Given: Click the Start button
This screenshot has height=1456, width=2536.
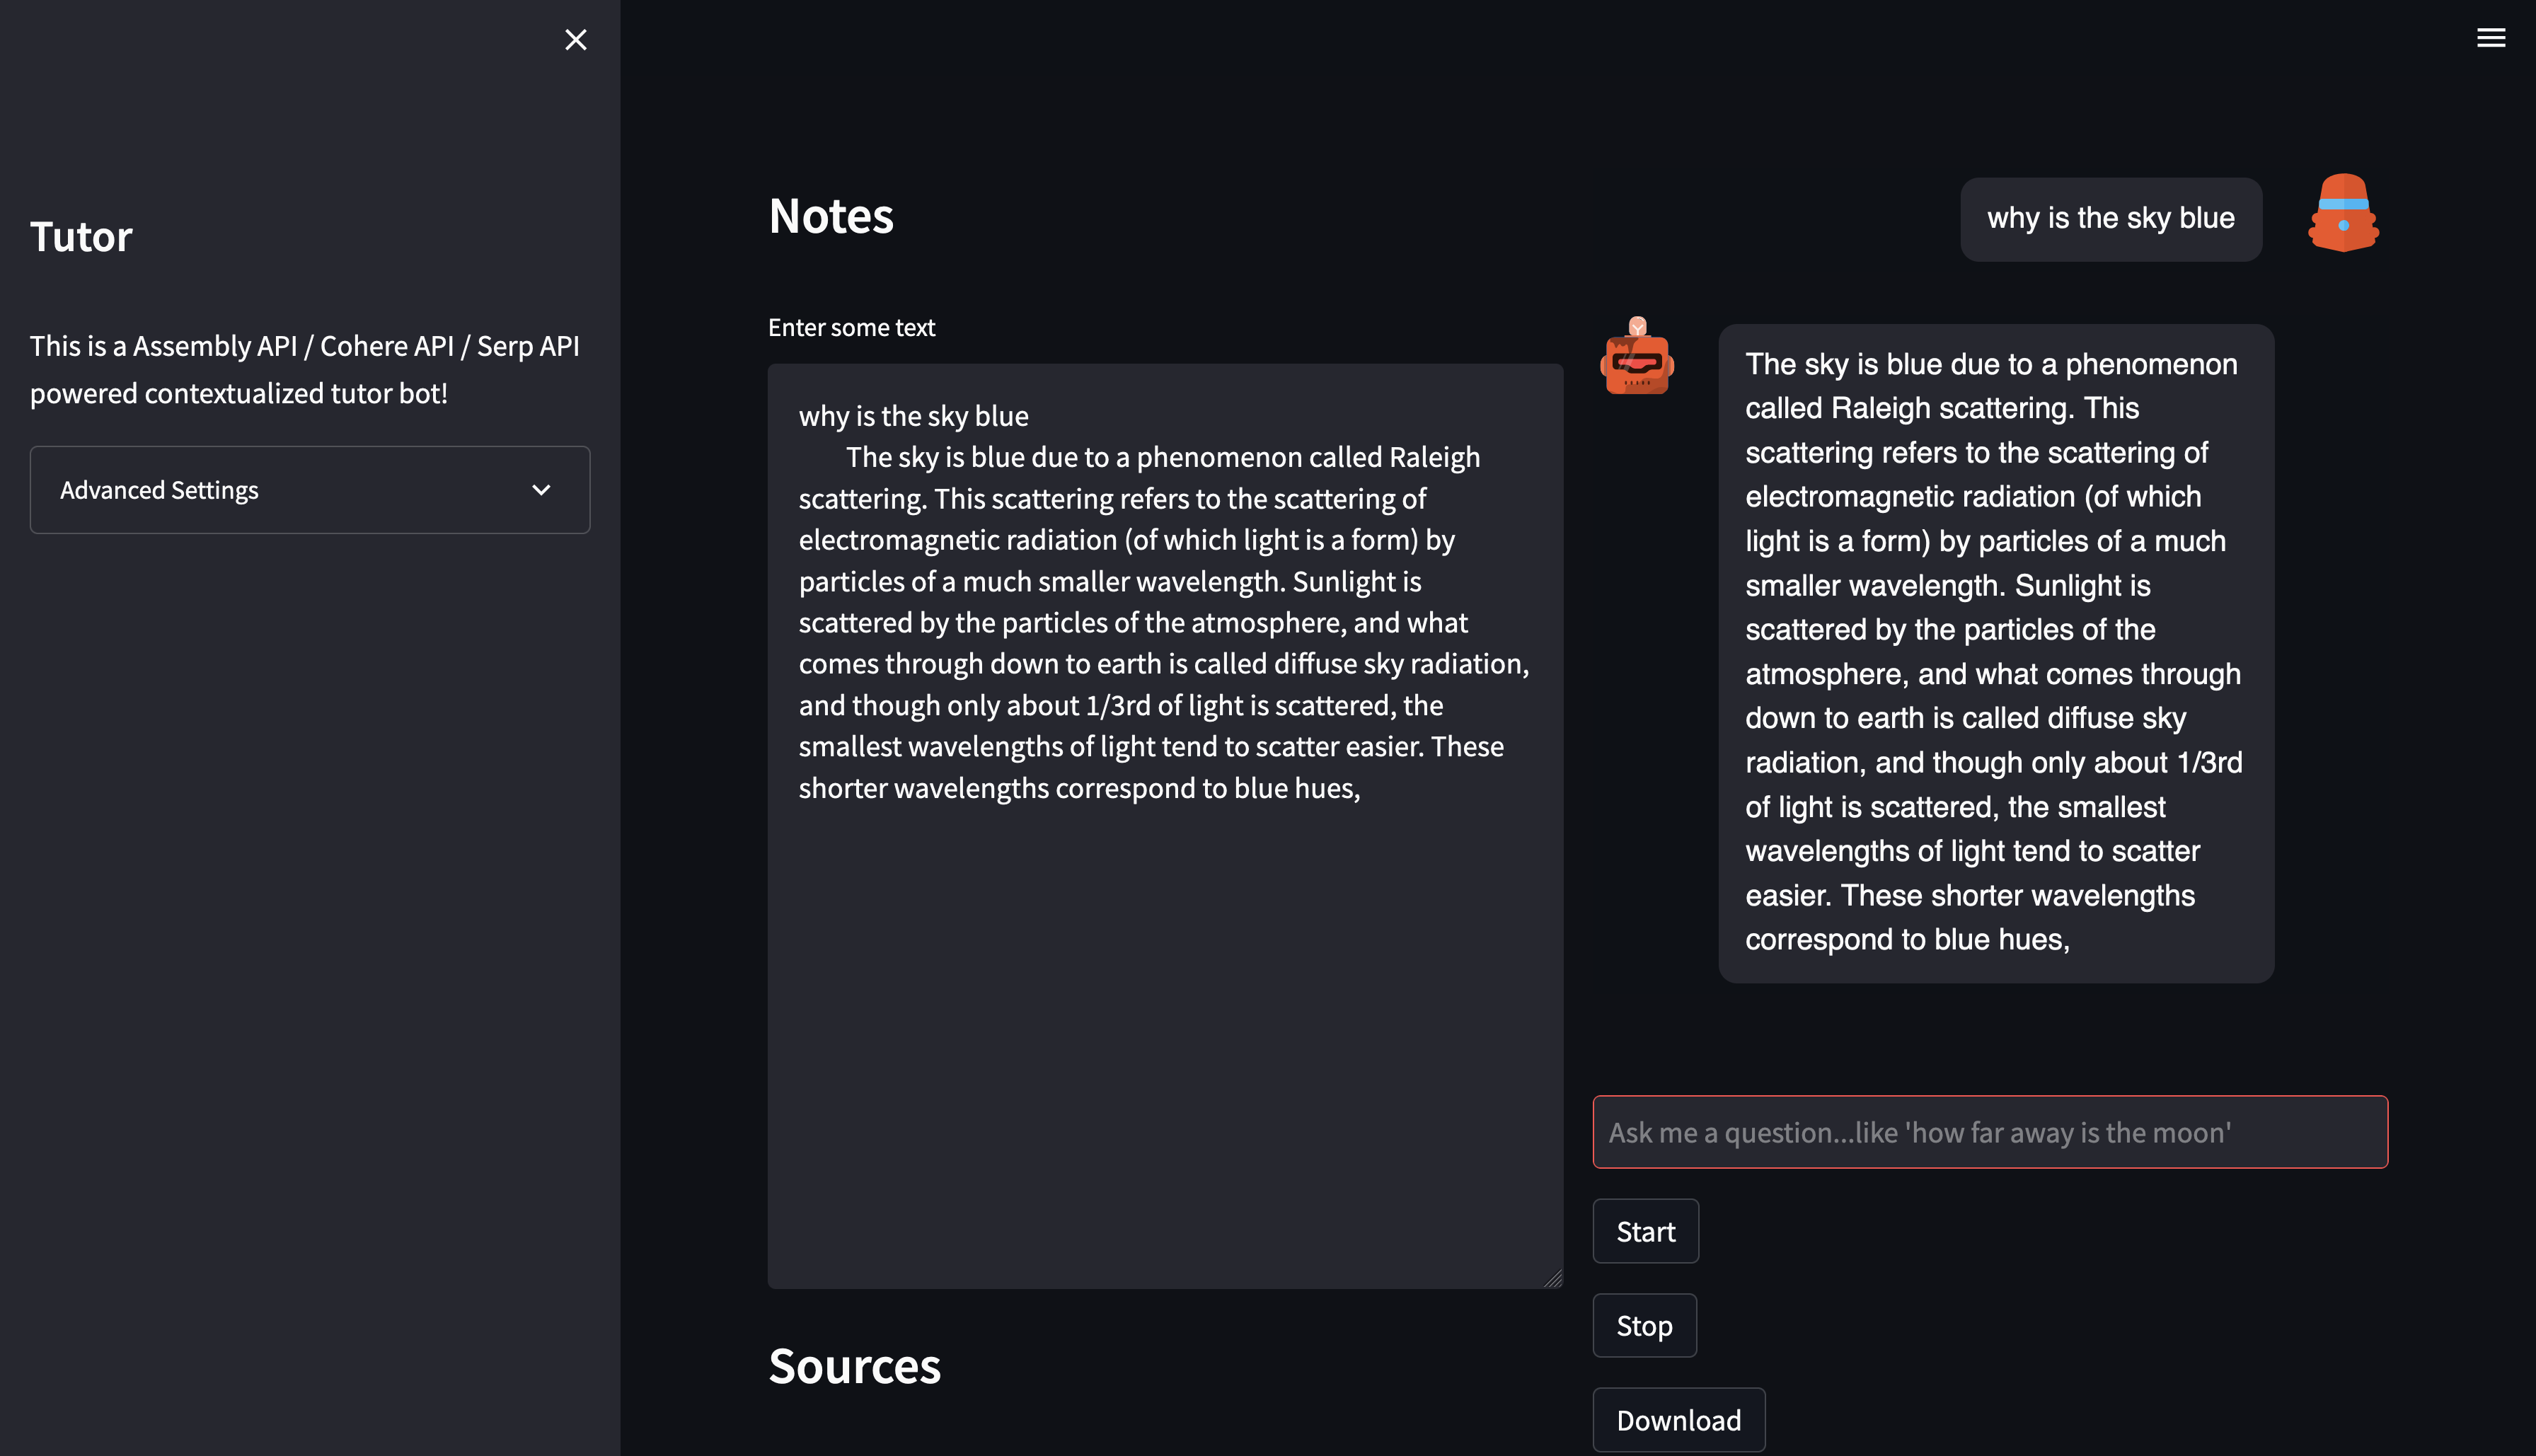Looking at the screenshot, I should pyautogui.click(x=1645, y=1231).
